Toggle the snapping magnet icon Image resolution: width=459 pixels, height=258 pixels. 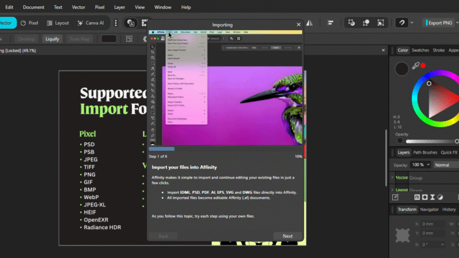pyautogui.click(x=402, y=23)
